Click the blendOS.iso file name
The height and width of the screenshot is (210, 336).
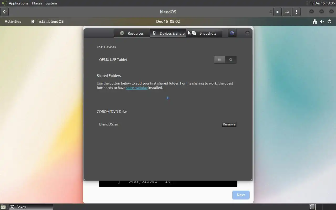(x=109, y=124)
